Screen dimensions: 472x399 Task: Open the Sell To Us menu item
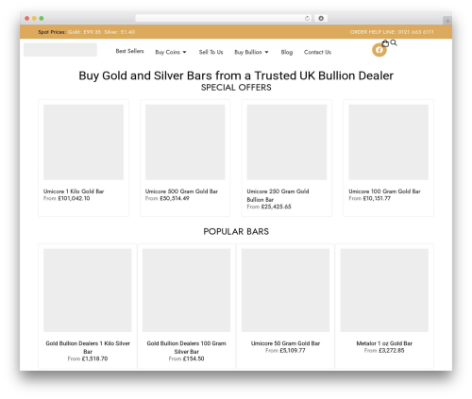(211, 52)
